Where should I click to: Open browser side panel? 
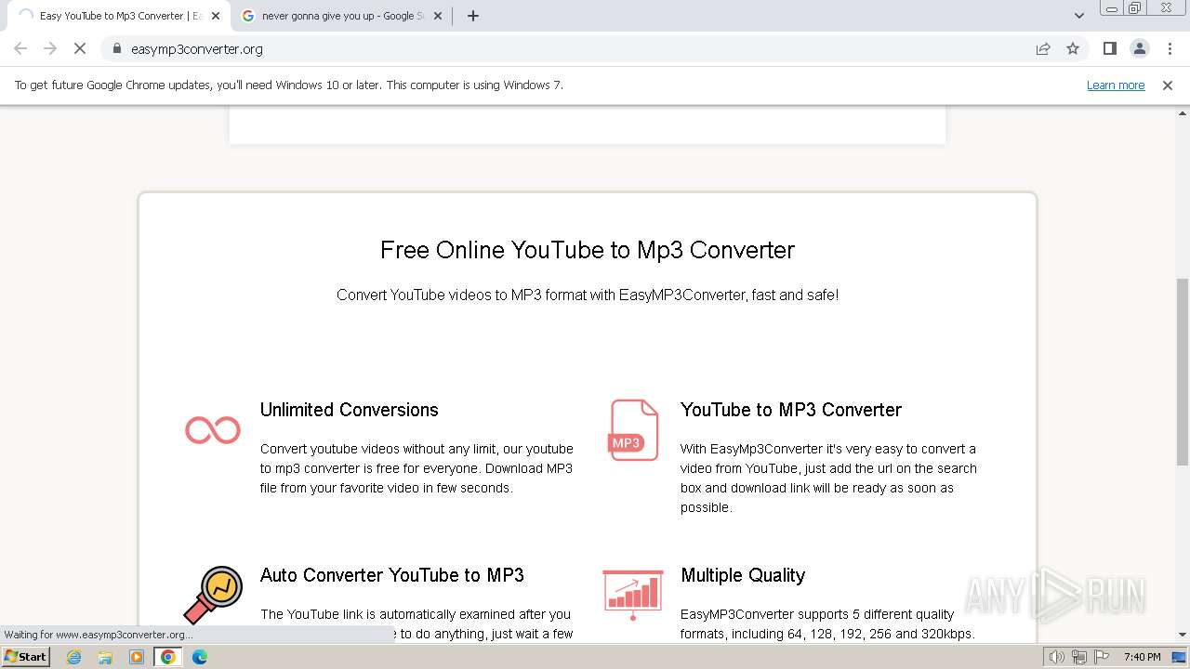point(1110,48)
